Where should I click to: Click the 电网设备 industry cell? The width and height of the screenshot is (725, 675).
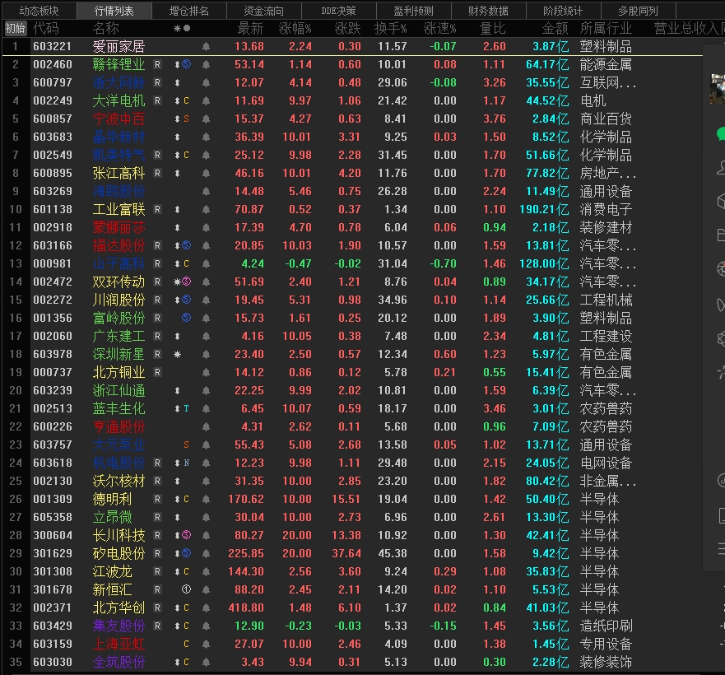[606, 463]
